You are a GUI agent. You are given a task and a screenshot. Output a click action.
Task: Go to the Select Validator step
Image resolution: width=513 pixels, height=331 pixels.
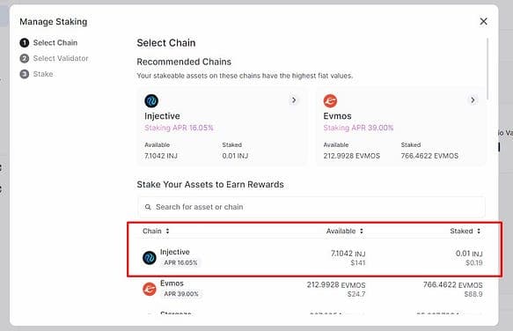click(x=61, y=58)
